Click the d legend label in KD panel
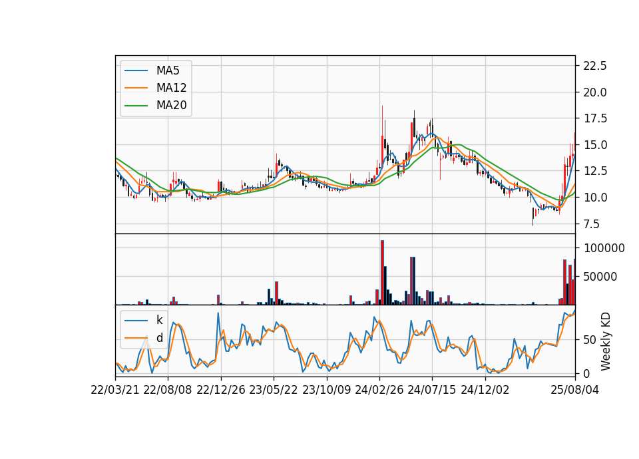The width and height of the screenshot is (639, 459). pos(159,338)
